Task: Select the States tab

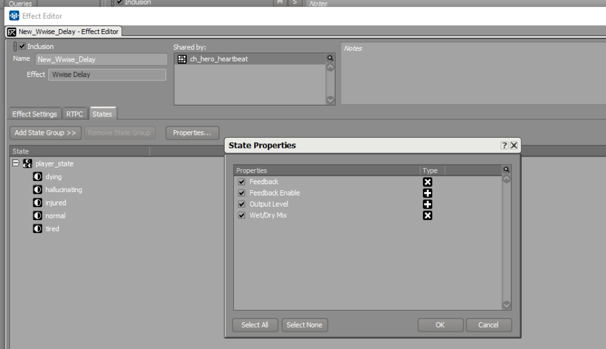Action: pos(103,114)
